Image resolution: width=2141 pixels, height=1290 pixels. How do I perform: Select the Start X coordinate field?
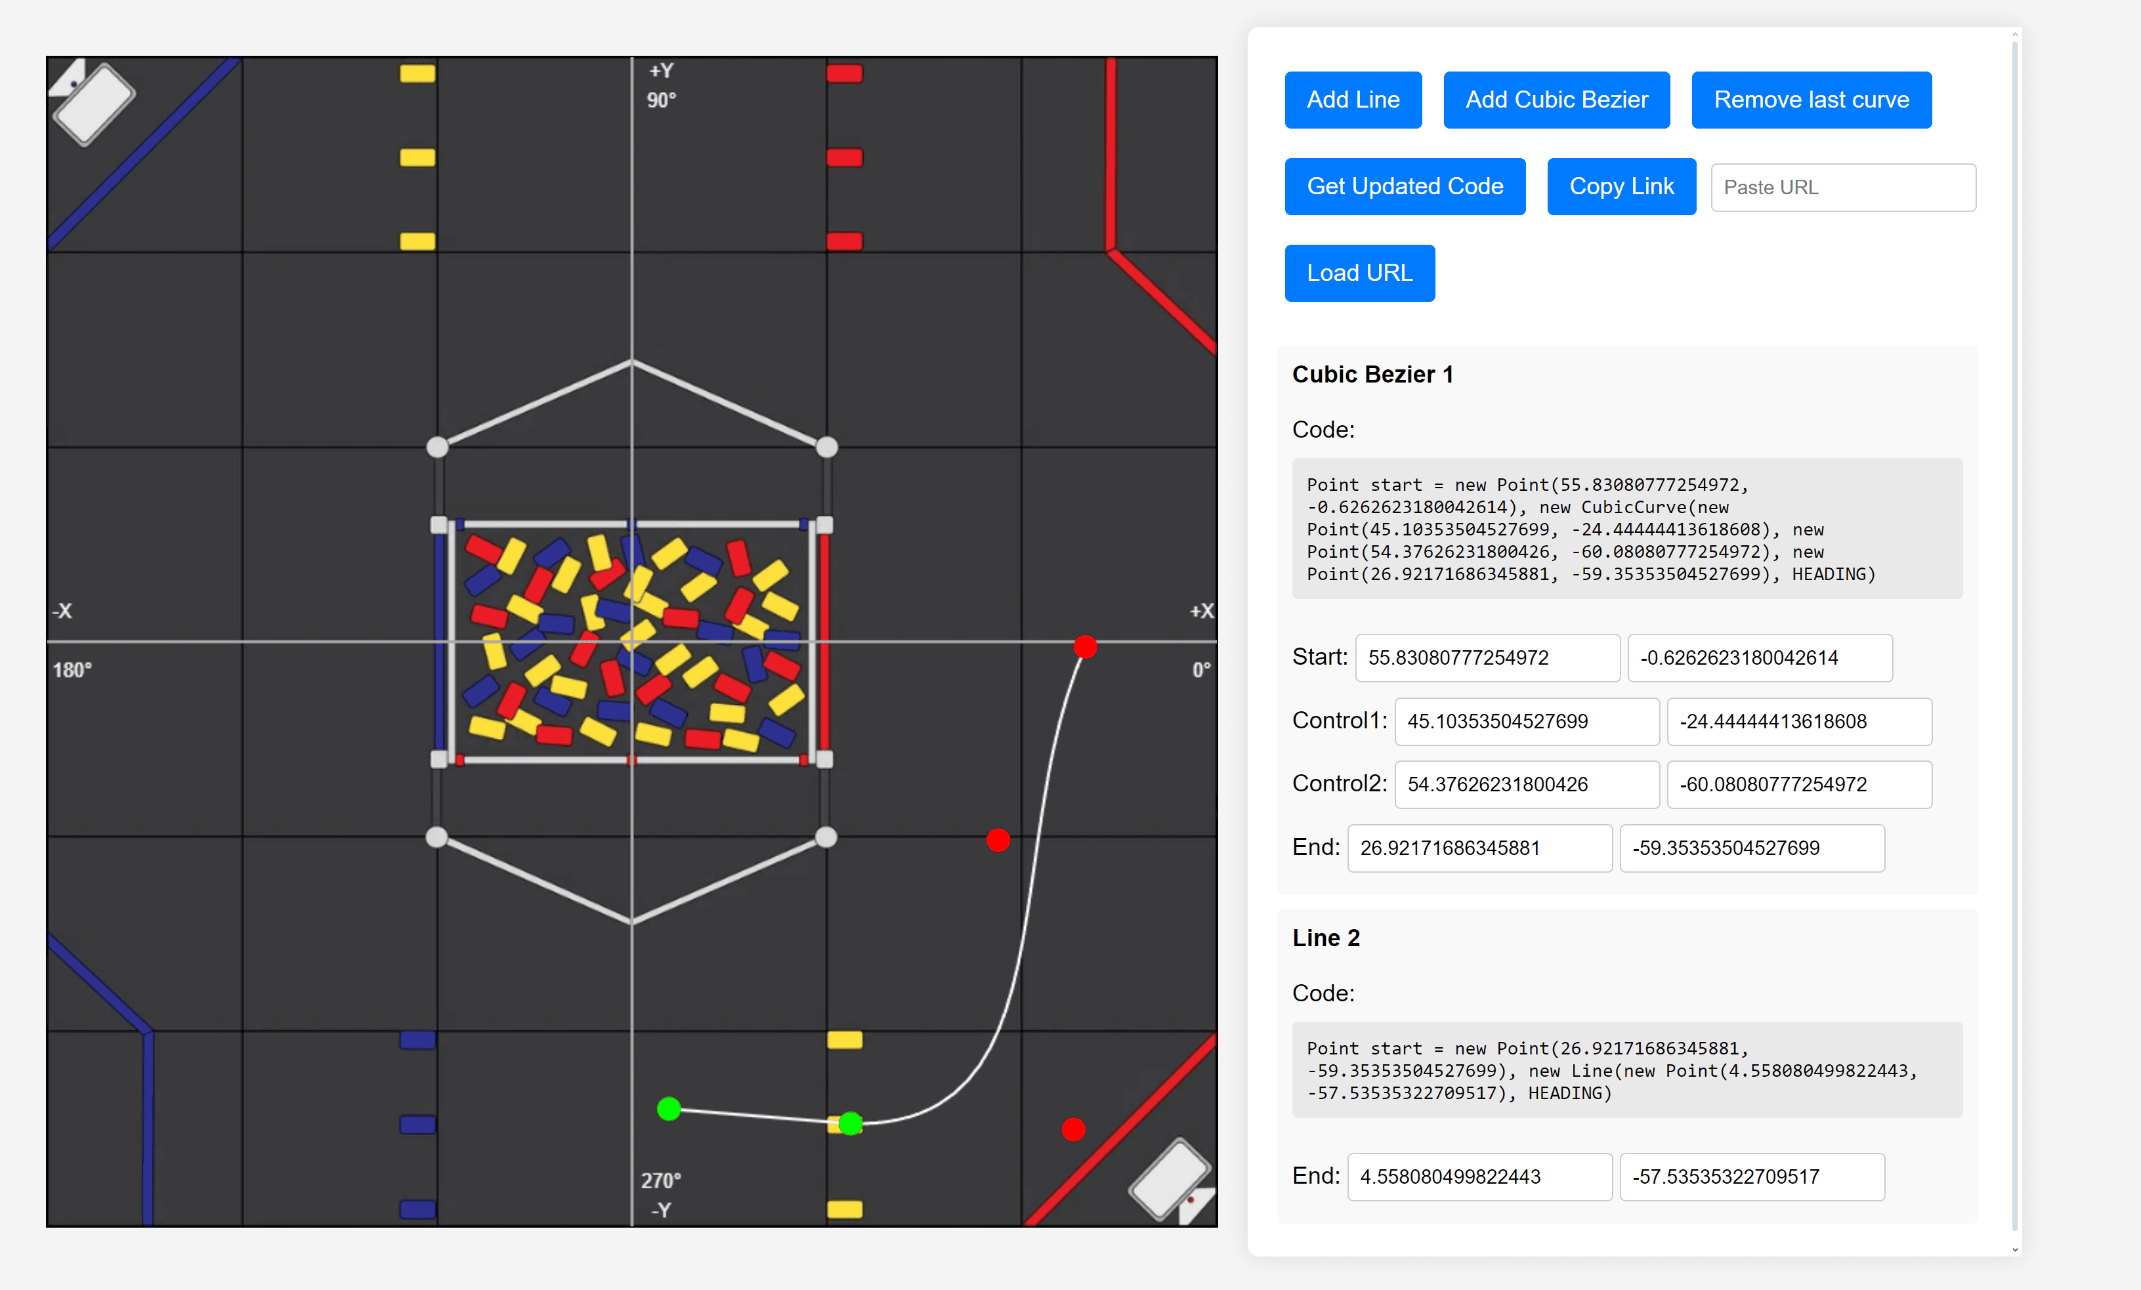click(1487, 657)
